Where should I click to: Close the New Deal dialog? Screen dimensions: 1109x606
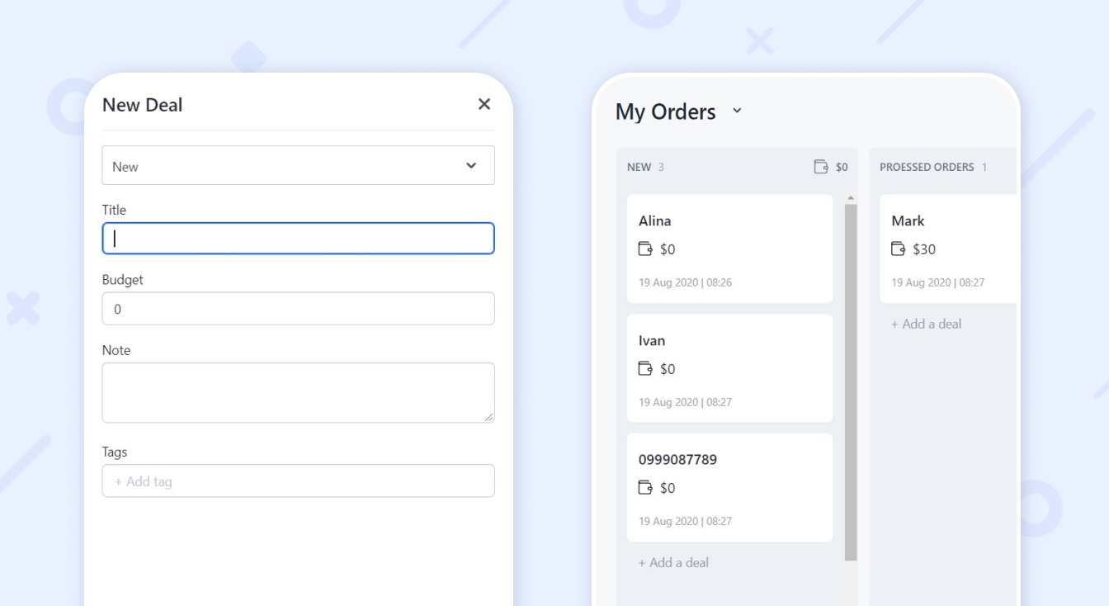(x=484, y=105)
